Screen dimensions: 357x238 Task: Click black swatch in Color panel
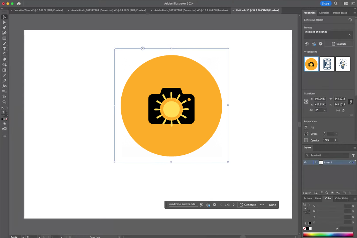click(x=307, y=229)
